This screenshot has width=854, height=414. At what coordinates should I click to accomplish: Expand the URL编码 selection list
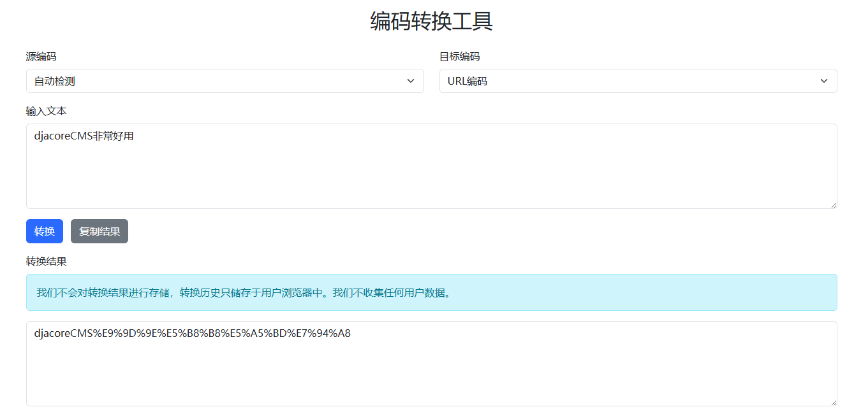click(x=638, y=81)
